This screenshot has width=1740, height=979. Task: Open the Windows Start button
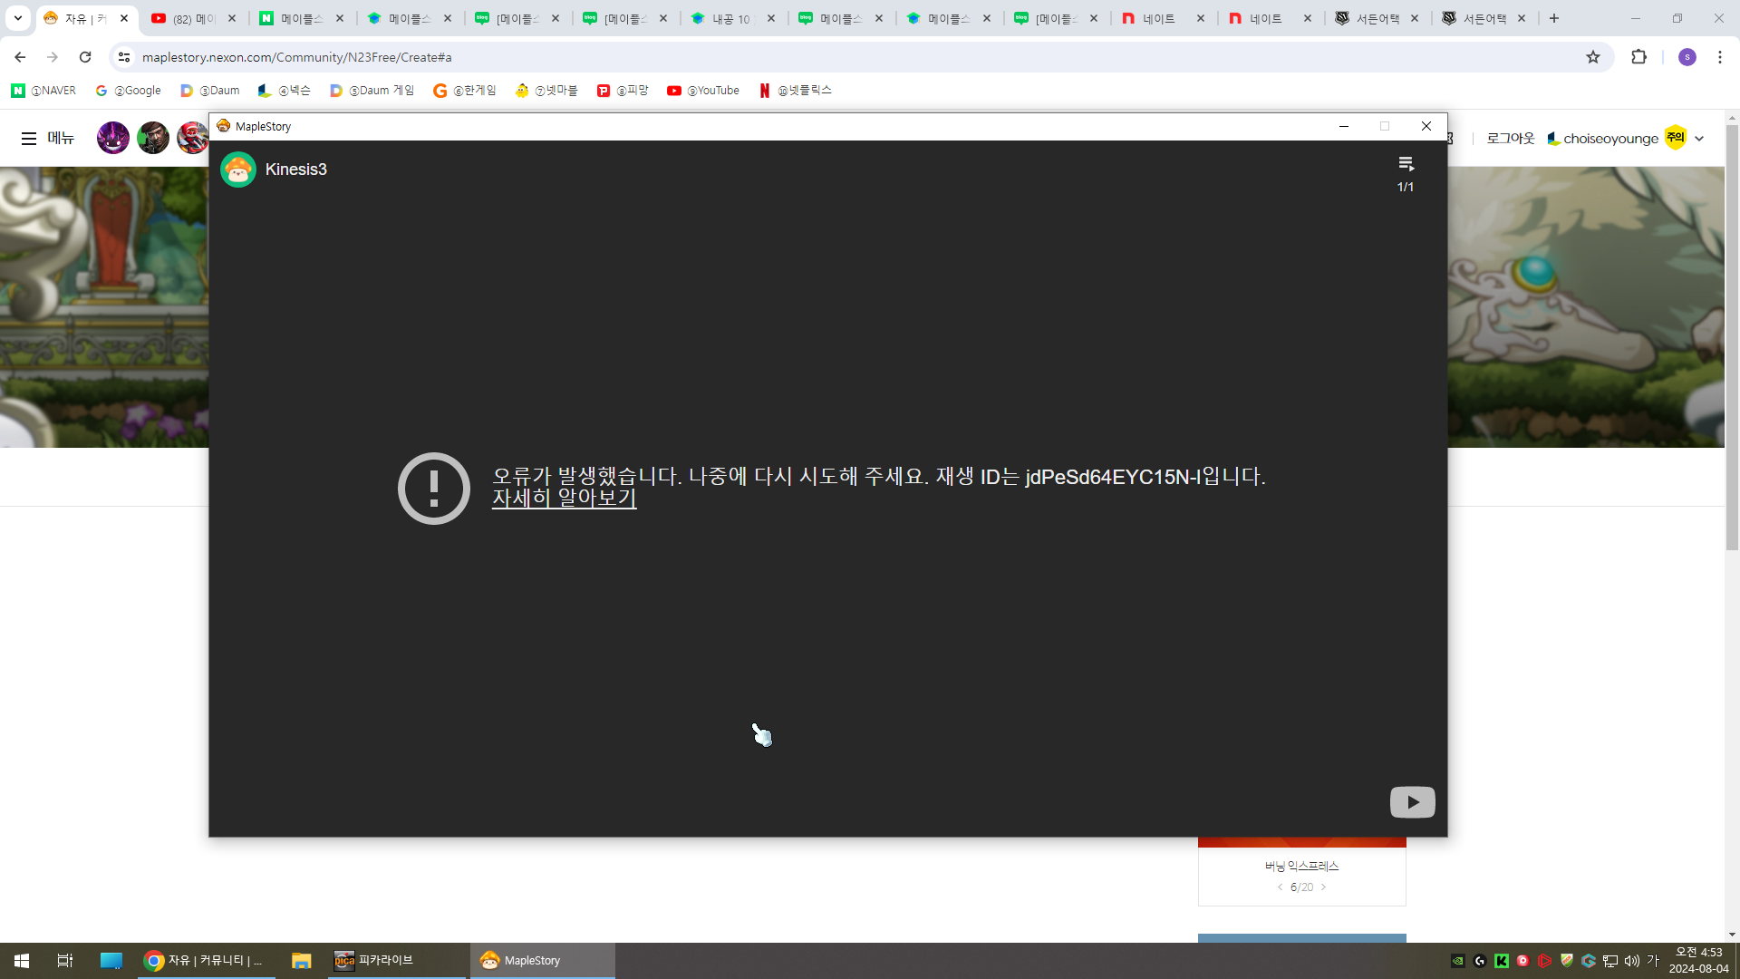22,961
